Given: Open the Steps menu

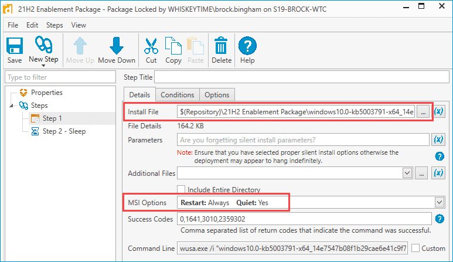Looking at the screenshot, I should 55,25.
